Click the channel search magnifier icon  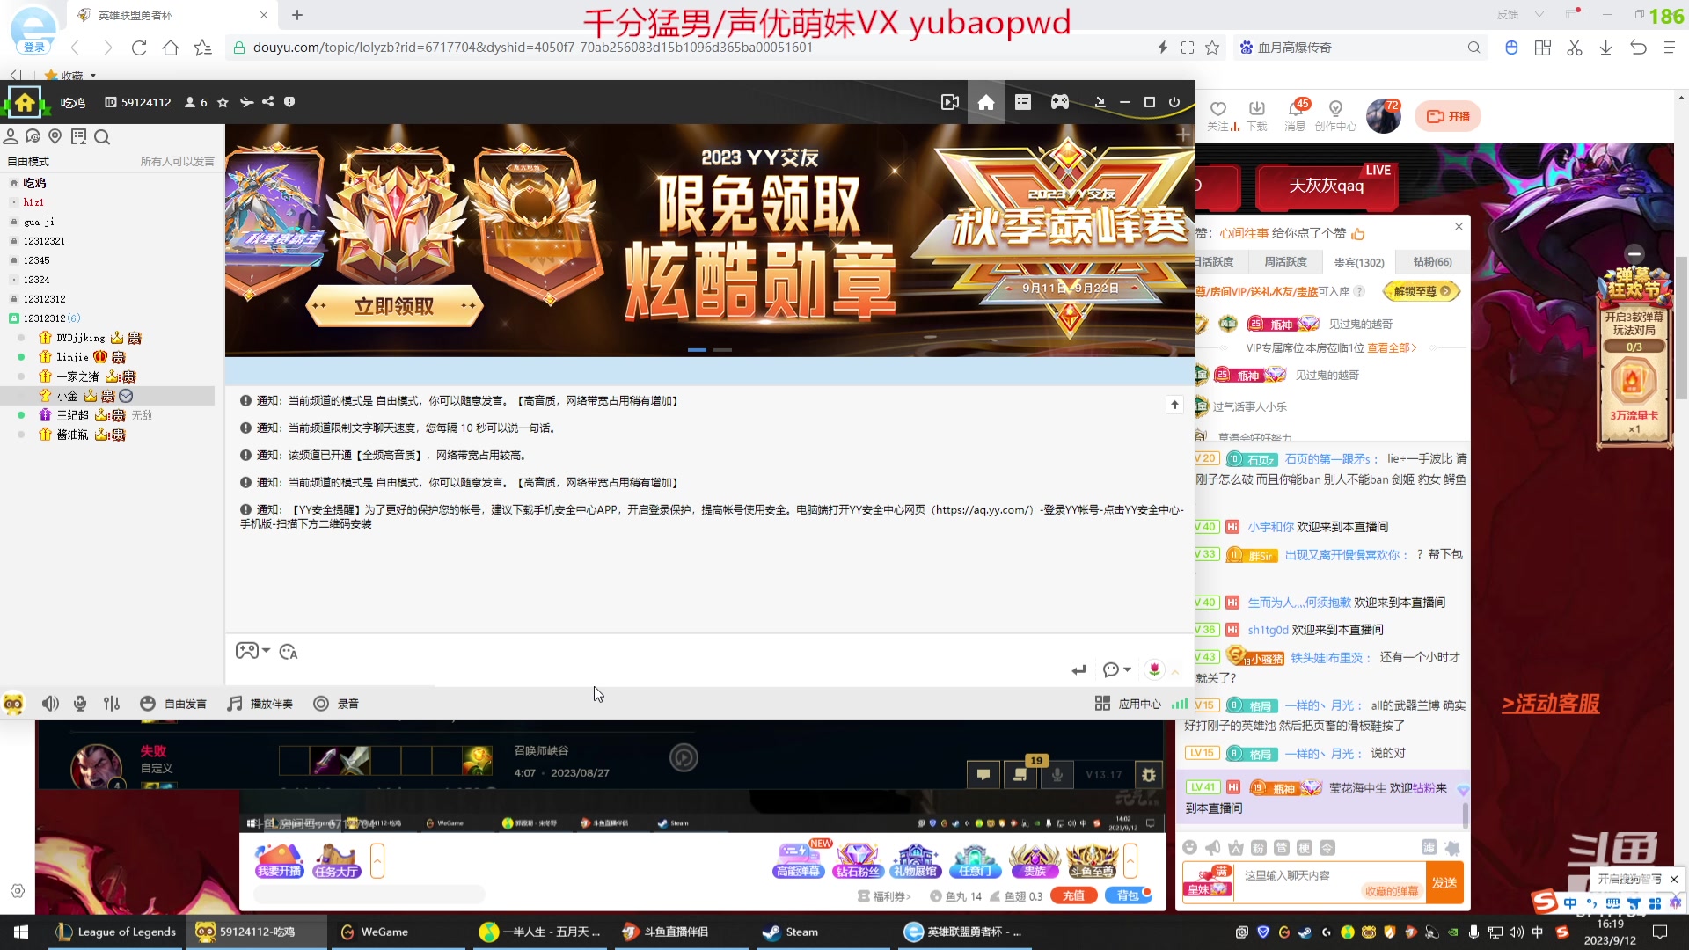pos(102,137)
